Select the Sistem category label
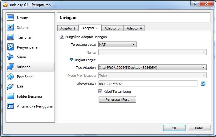The height and width of the screenshot is (137, 216). click(22, 28)
